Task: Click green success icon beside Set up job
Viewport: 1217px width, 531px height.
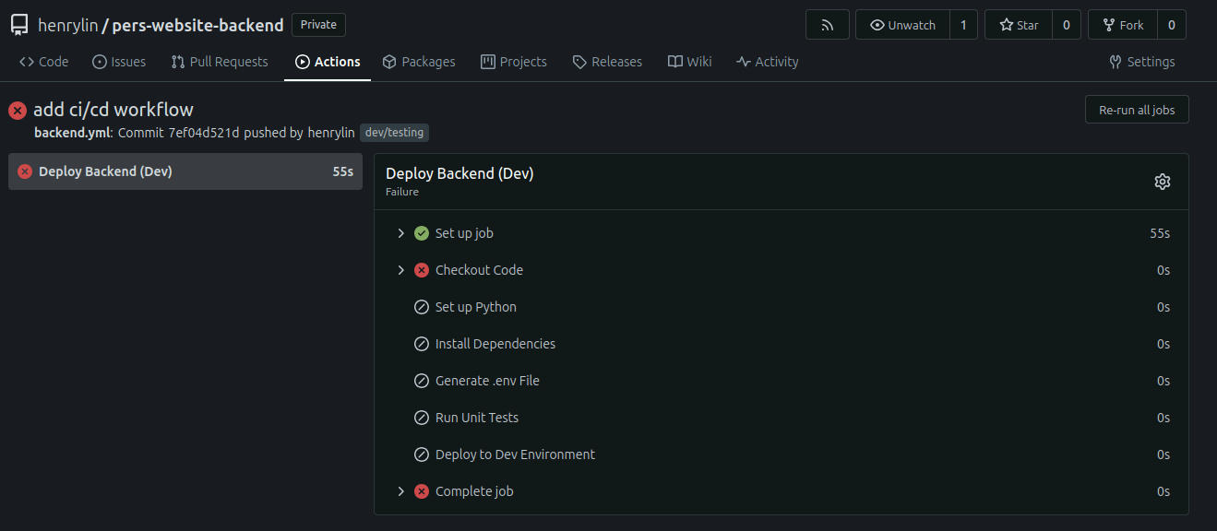Action: click(x=422, y=233)
